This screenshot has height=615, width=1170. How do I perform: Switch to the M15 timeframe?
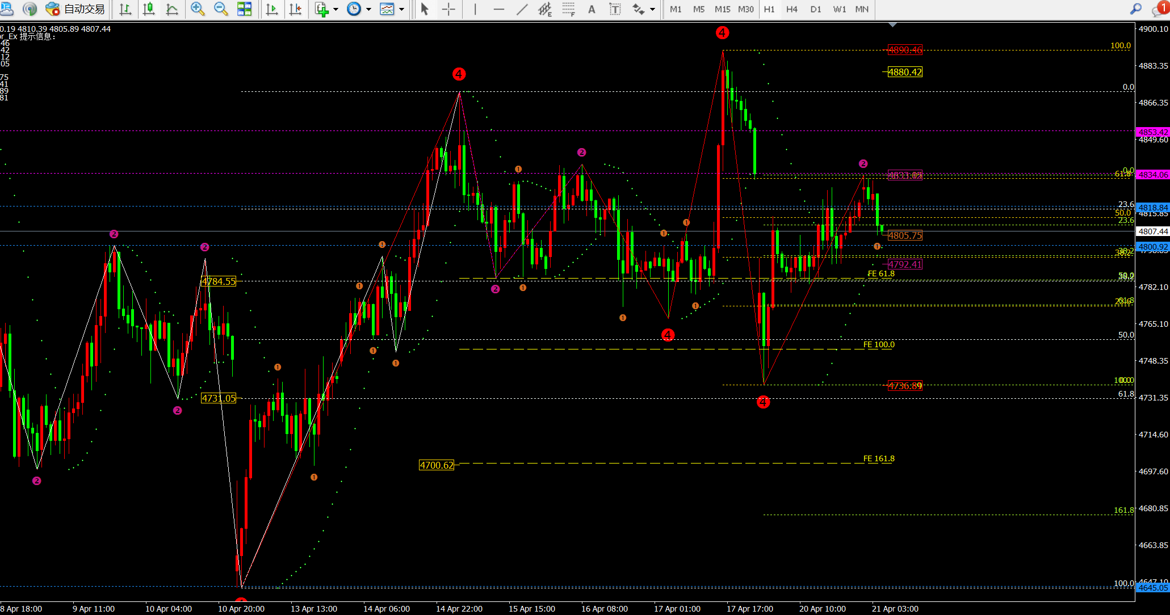click(722, 9)
